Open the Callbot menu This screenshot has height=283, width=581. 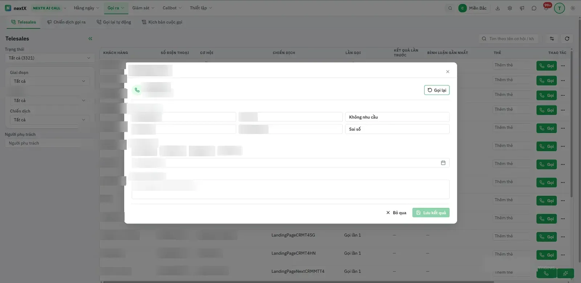click(x=172, y=8)
